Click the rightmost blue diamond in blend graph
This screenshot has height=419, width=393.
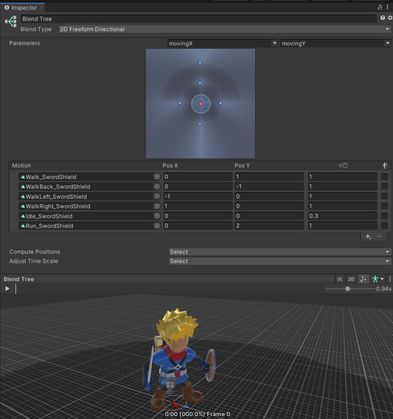coord(220,103)
